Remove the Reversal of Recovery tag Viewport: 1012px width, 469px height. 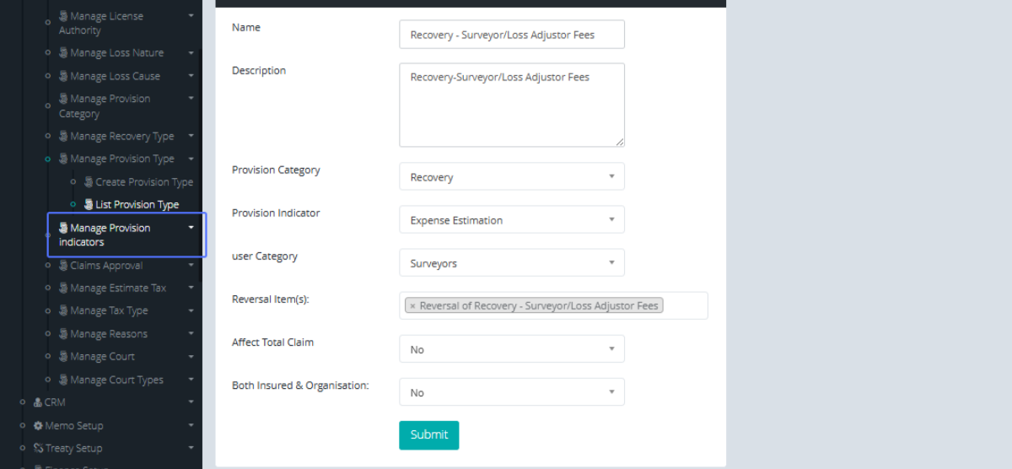412,306
